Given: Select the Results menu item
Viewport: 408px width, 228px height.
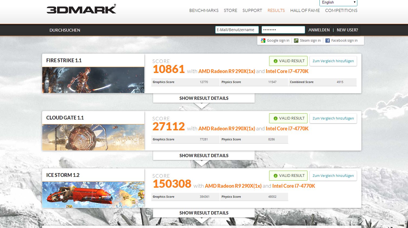Looking at the screenshot, I should pos(276,11).
